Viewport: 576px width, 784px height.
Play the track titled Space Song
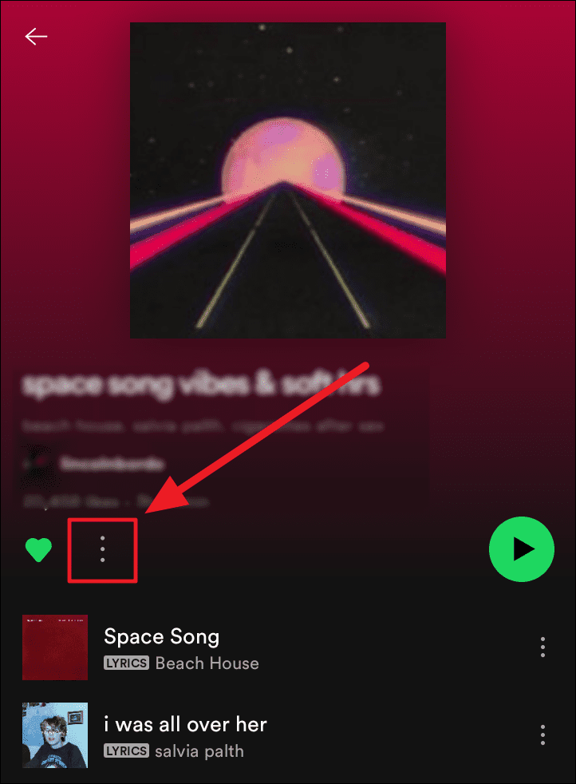[161, 636]
